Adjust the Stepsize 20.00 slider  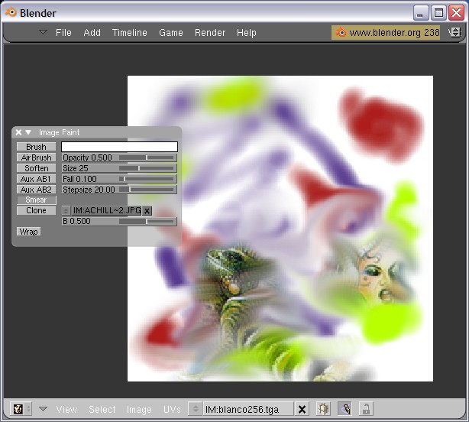coord(119,190)
